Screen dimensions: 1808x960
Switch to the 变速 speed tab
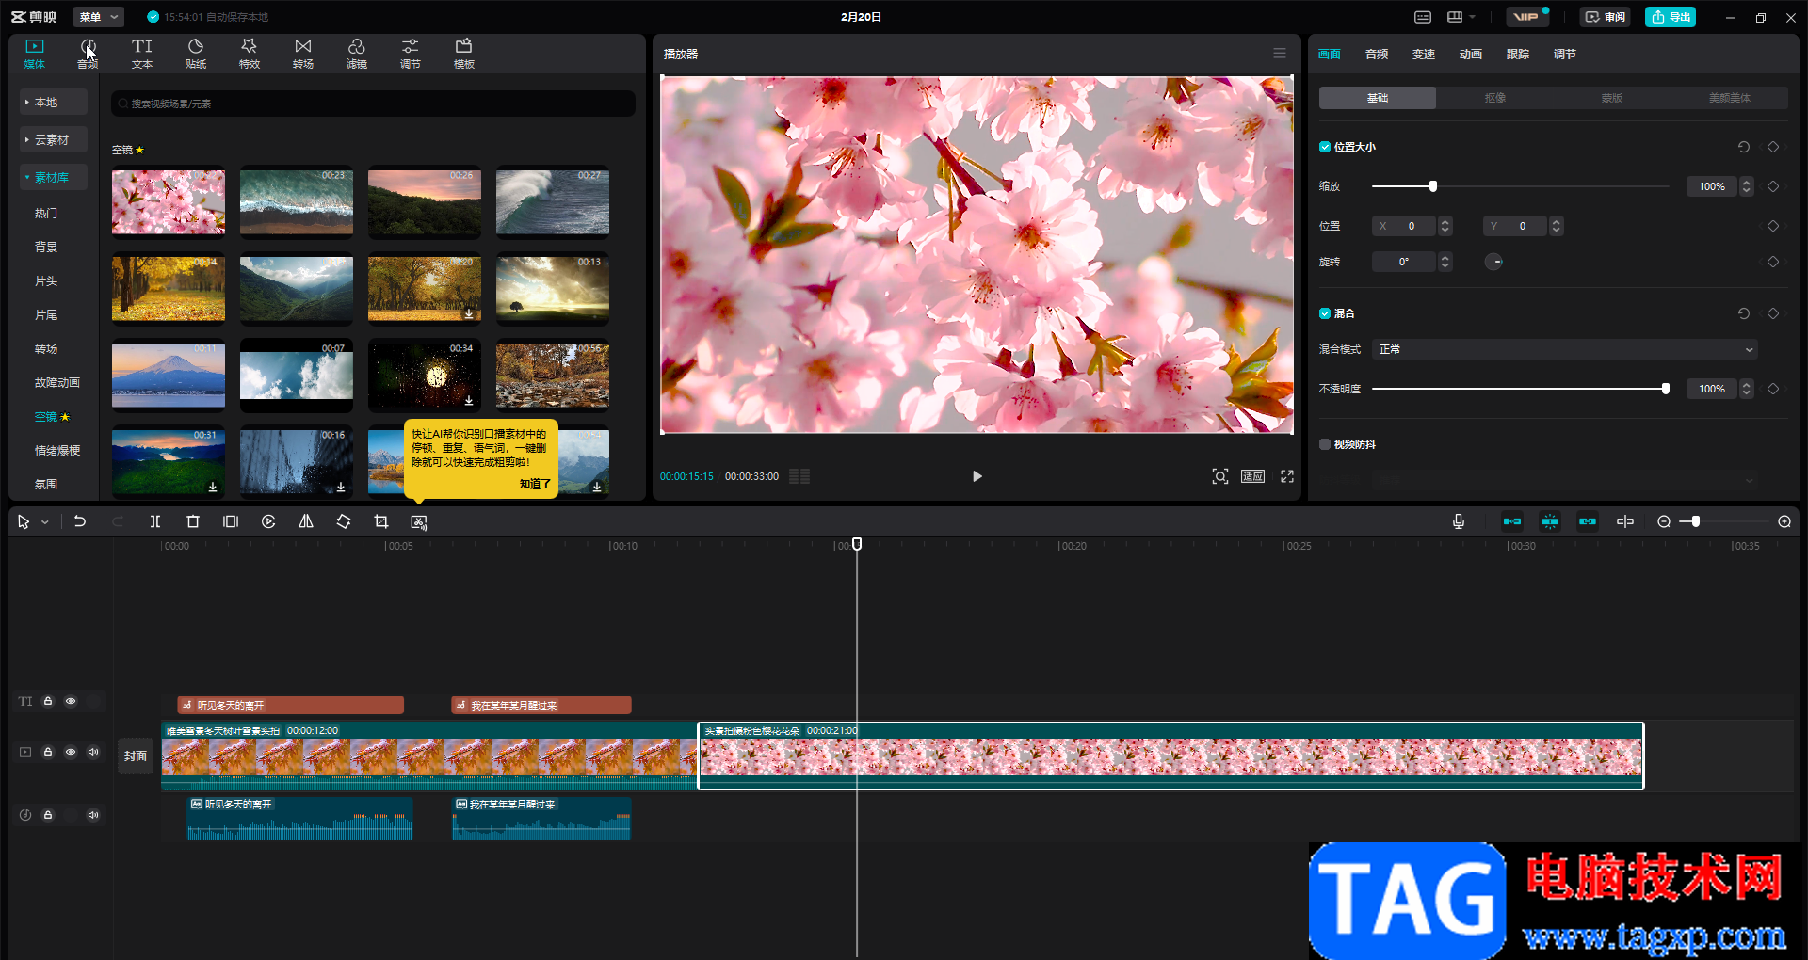(x=1423, y=55)
